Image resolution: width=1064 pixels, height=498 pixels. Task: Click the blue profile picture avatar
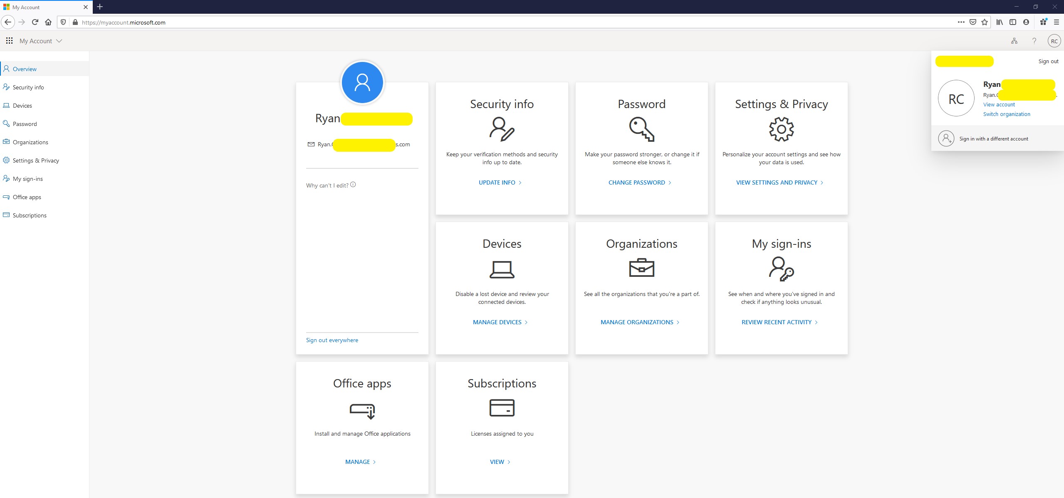(x=362, y=82)
